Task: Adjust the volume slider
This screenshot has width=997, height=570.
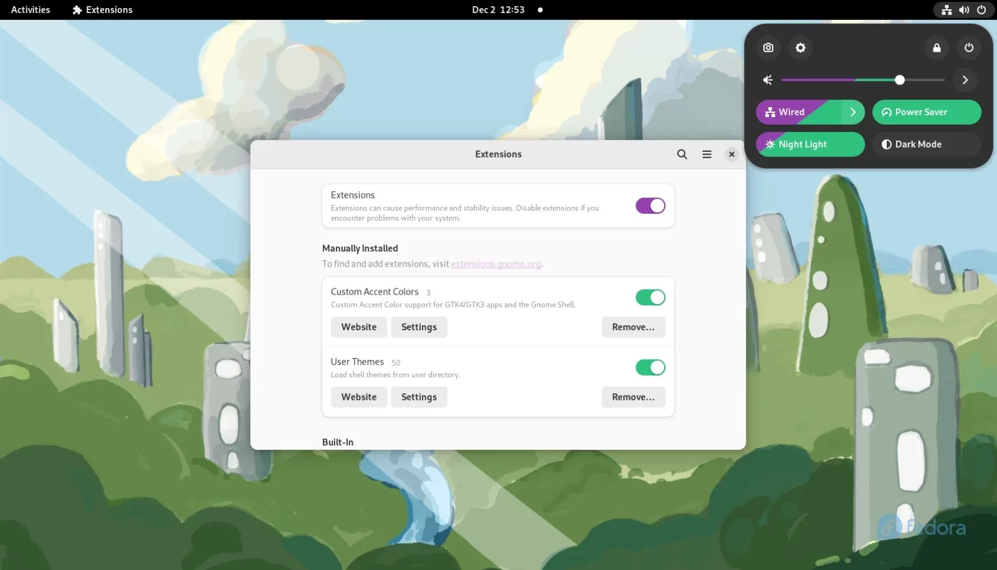Action: (899, 80)
